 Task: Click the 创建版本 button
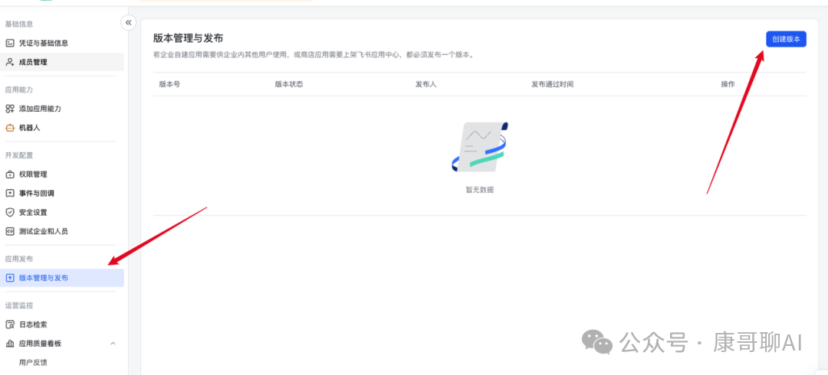(x=786, y=39)
